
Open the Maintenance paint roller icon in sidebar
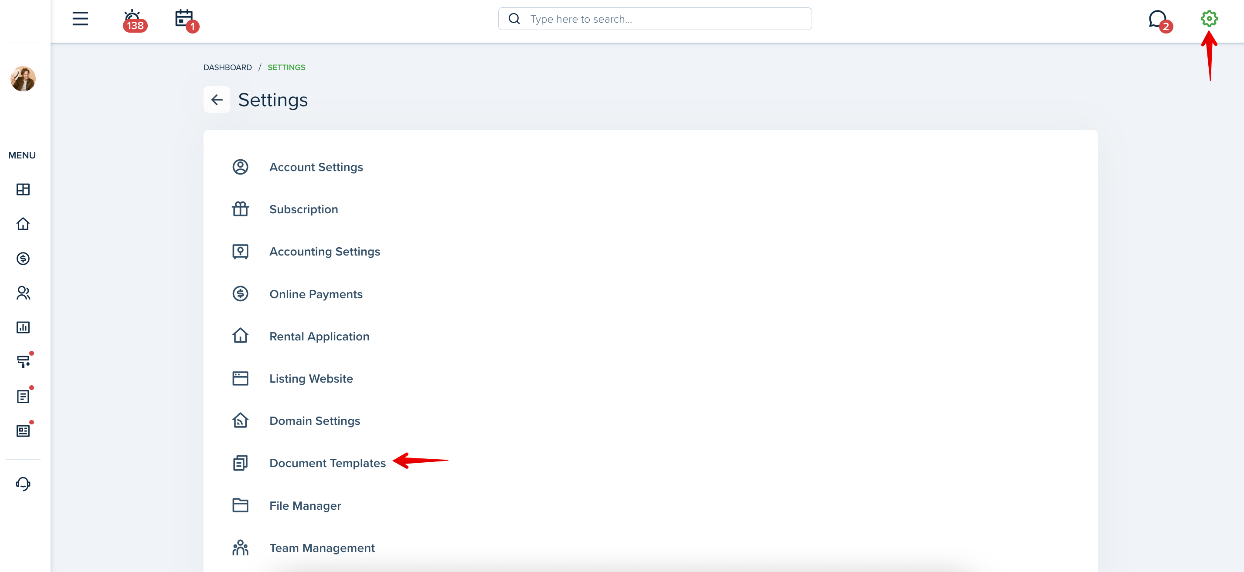(x=23, y=361)
